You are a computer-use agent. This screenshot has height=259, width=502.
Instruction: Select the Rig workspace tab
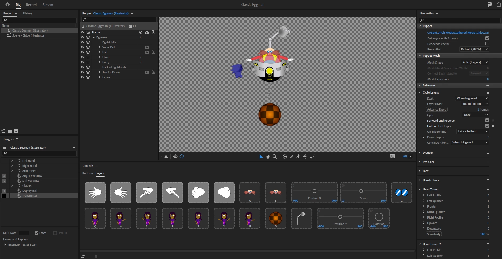tap(18, 5)
